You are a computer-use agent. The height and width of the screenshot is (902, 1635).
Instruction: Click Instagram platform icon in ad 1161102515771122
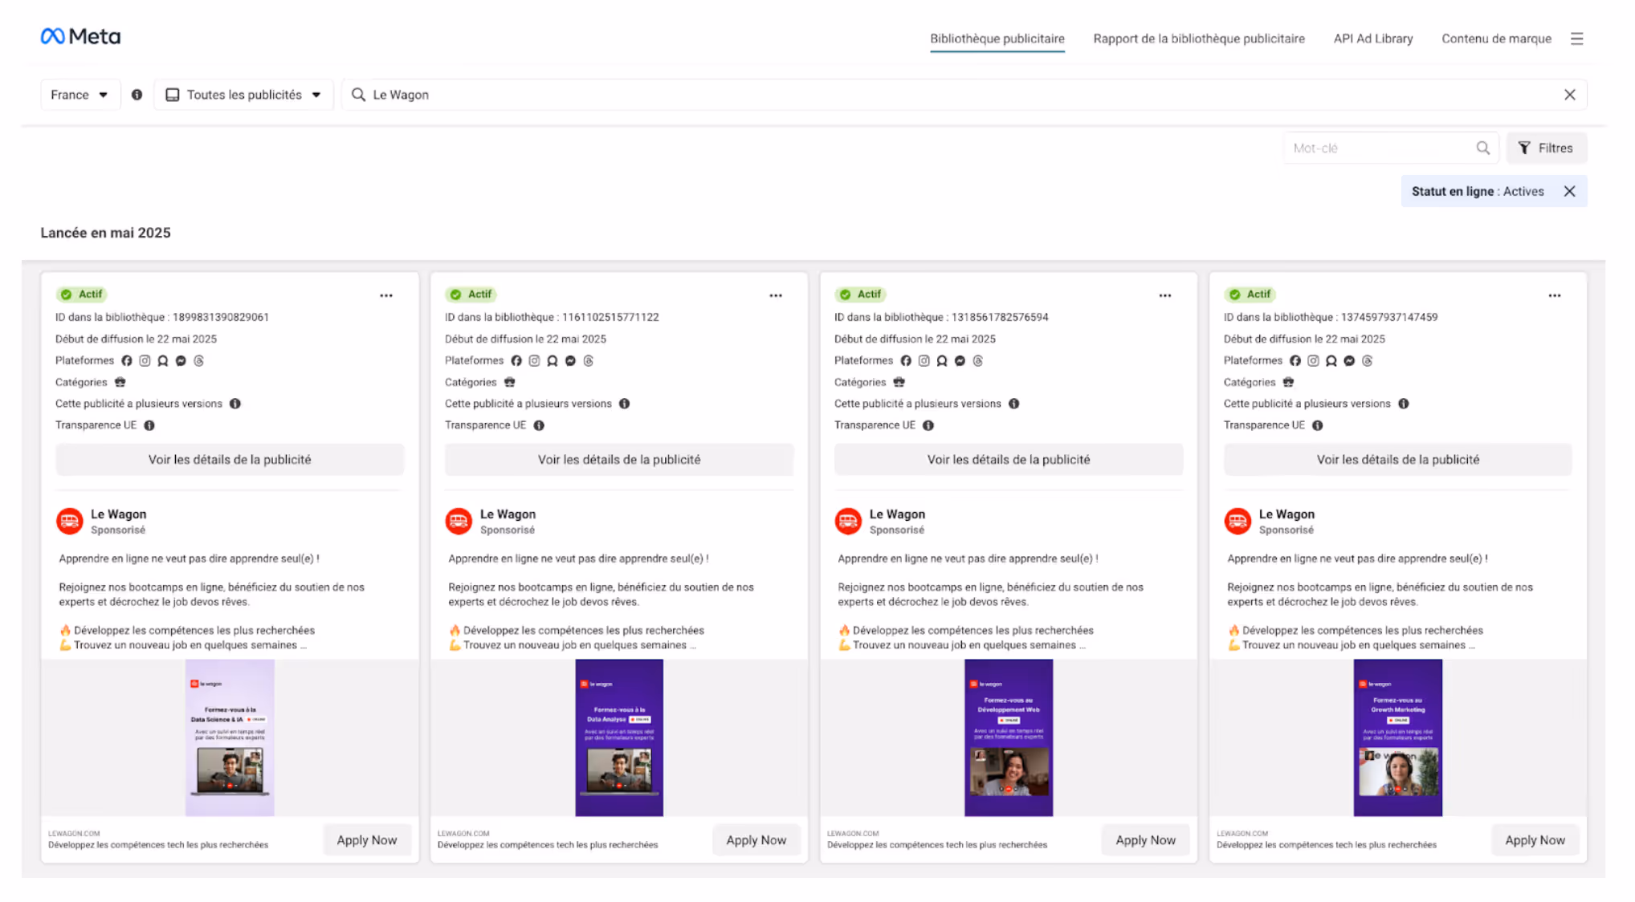click(x=534, y=361)
